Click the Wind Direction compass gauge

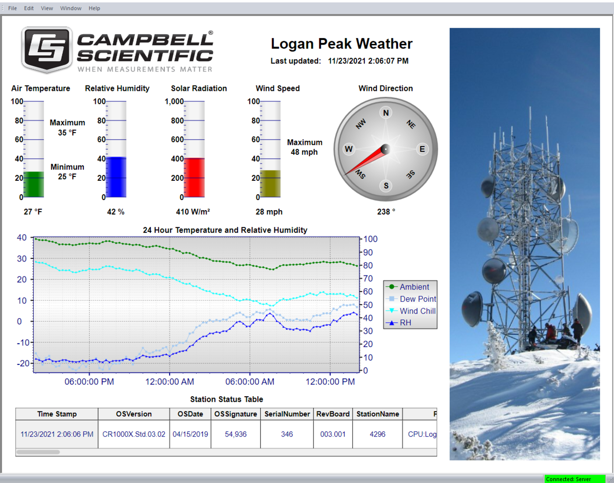click(x=386, y=149)
